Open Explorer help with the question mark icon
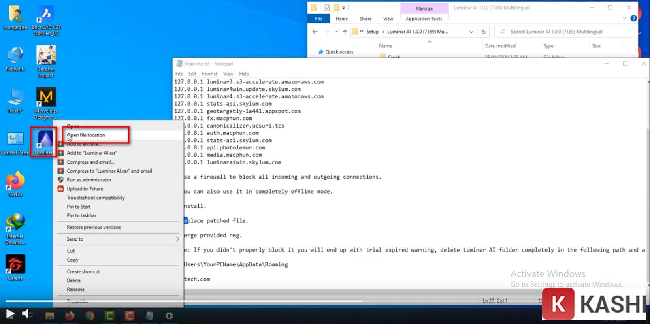Screen dimensions: 650x324 click(x=634, y=18)
